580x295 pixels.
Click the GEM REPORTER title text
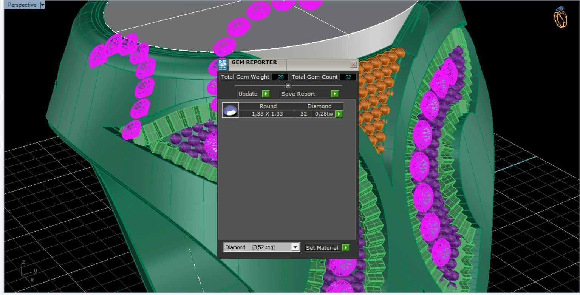point(254,62)
